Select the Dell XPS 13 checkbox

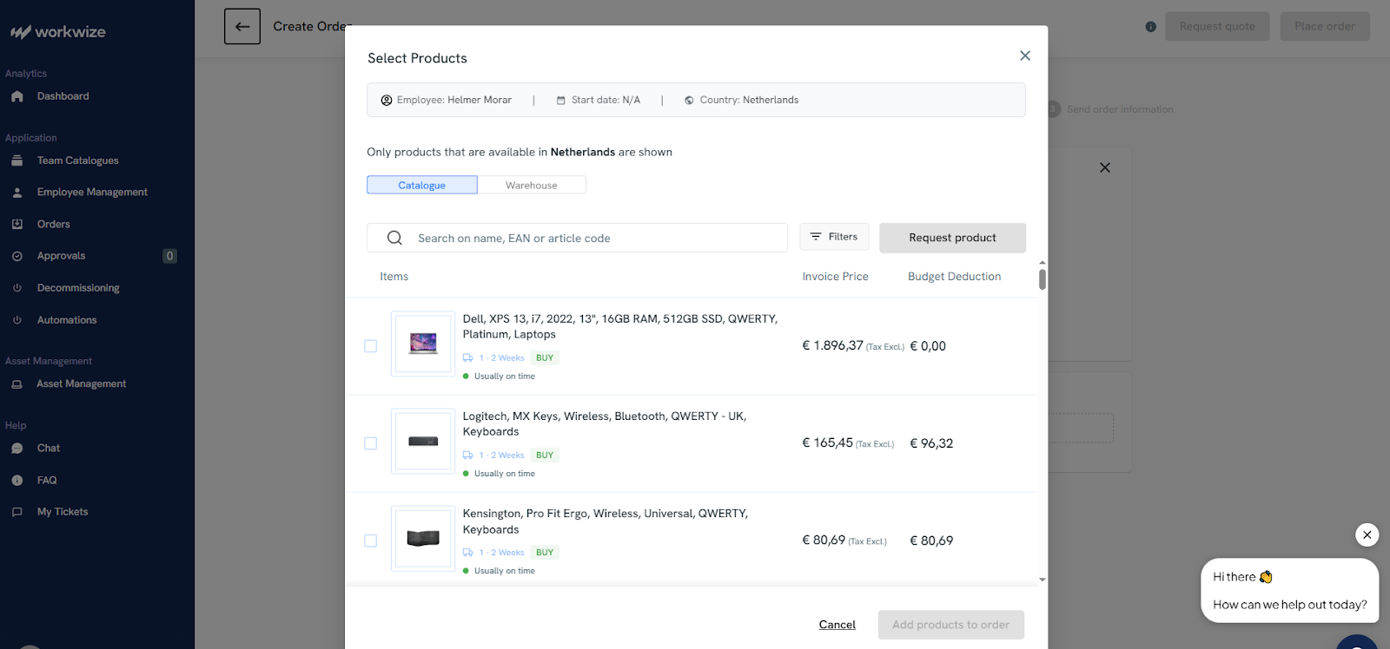tap(371, 346)
